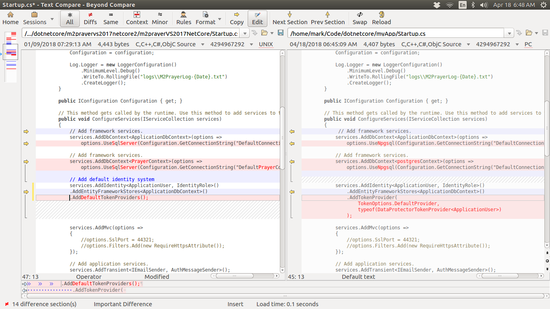Jump to Prev Section using the toolbar
Image resolution: width=550 pixels, height=309 pixels.
(x=327, y=19)
